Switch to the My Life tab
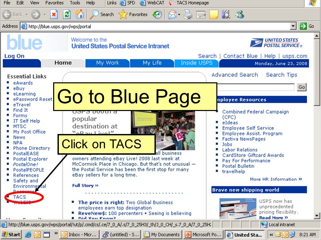Viewport: 321px width, 240px height. [x=152, y=63]
